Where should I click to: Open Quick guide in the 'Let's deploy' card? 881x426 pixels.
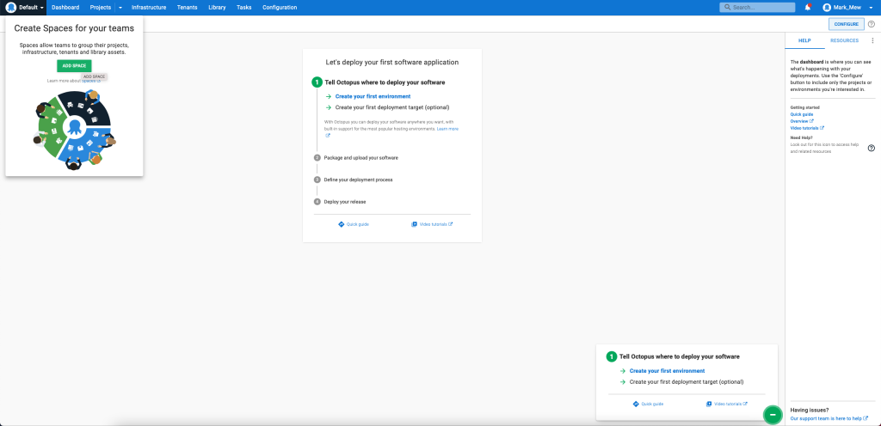354,224
